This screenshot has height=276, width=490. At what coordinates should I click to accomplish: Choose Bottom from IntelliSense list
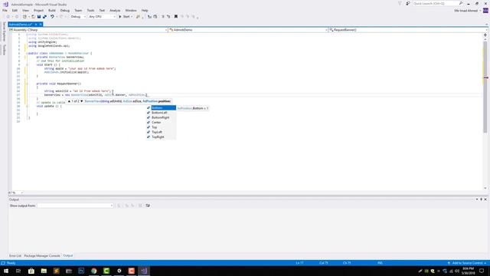click(161, 108)
